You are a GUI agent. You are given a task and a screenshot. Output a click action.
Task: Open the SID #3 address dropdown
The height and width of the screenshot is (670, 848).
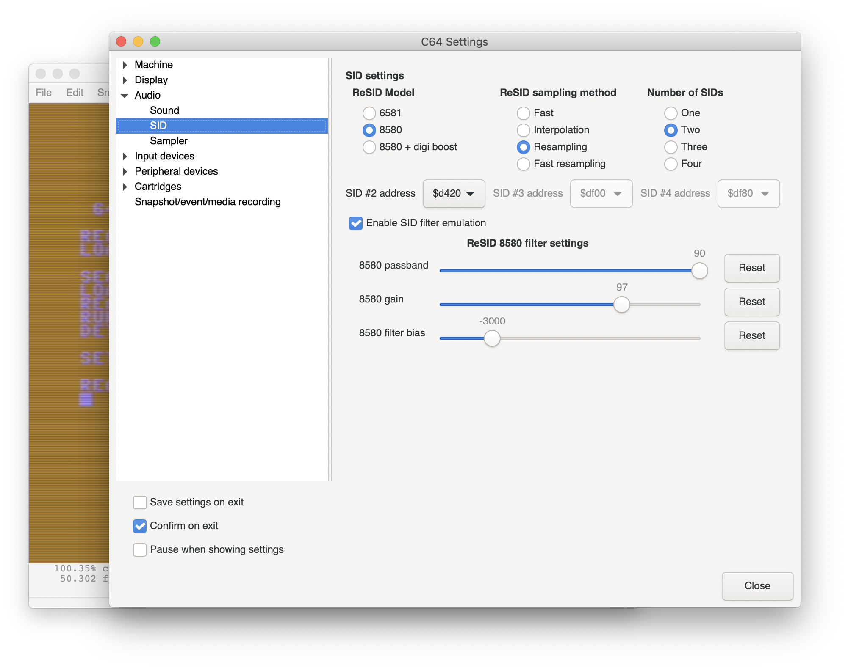tap(601, 194)
